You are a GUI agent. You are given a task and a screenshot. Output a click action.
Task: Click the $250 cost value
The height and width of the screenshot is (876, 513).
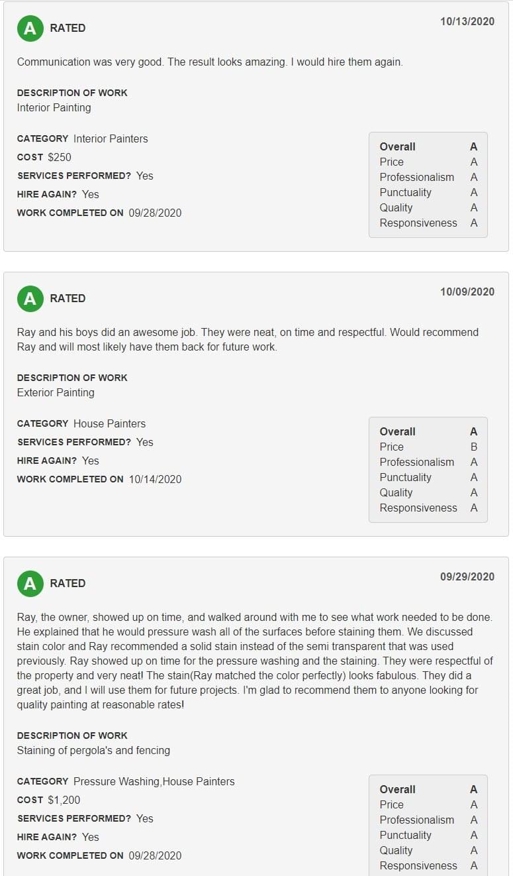tap(60, 157)
